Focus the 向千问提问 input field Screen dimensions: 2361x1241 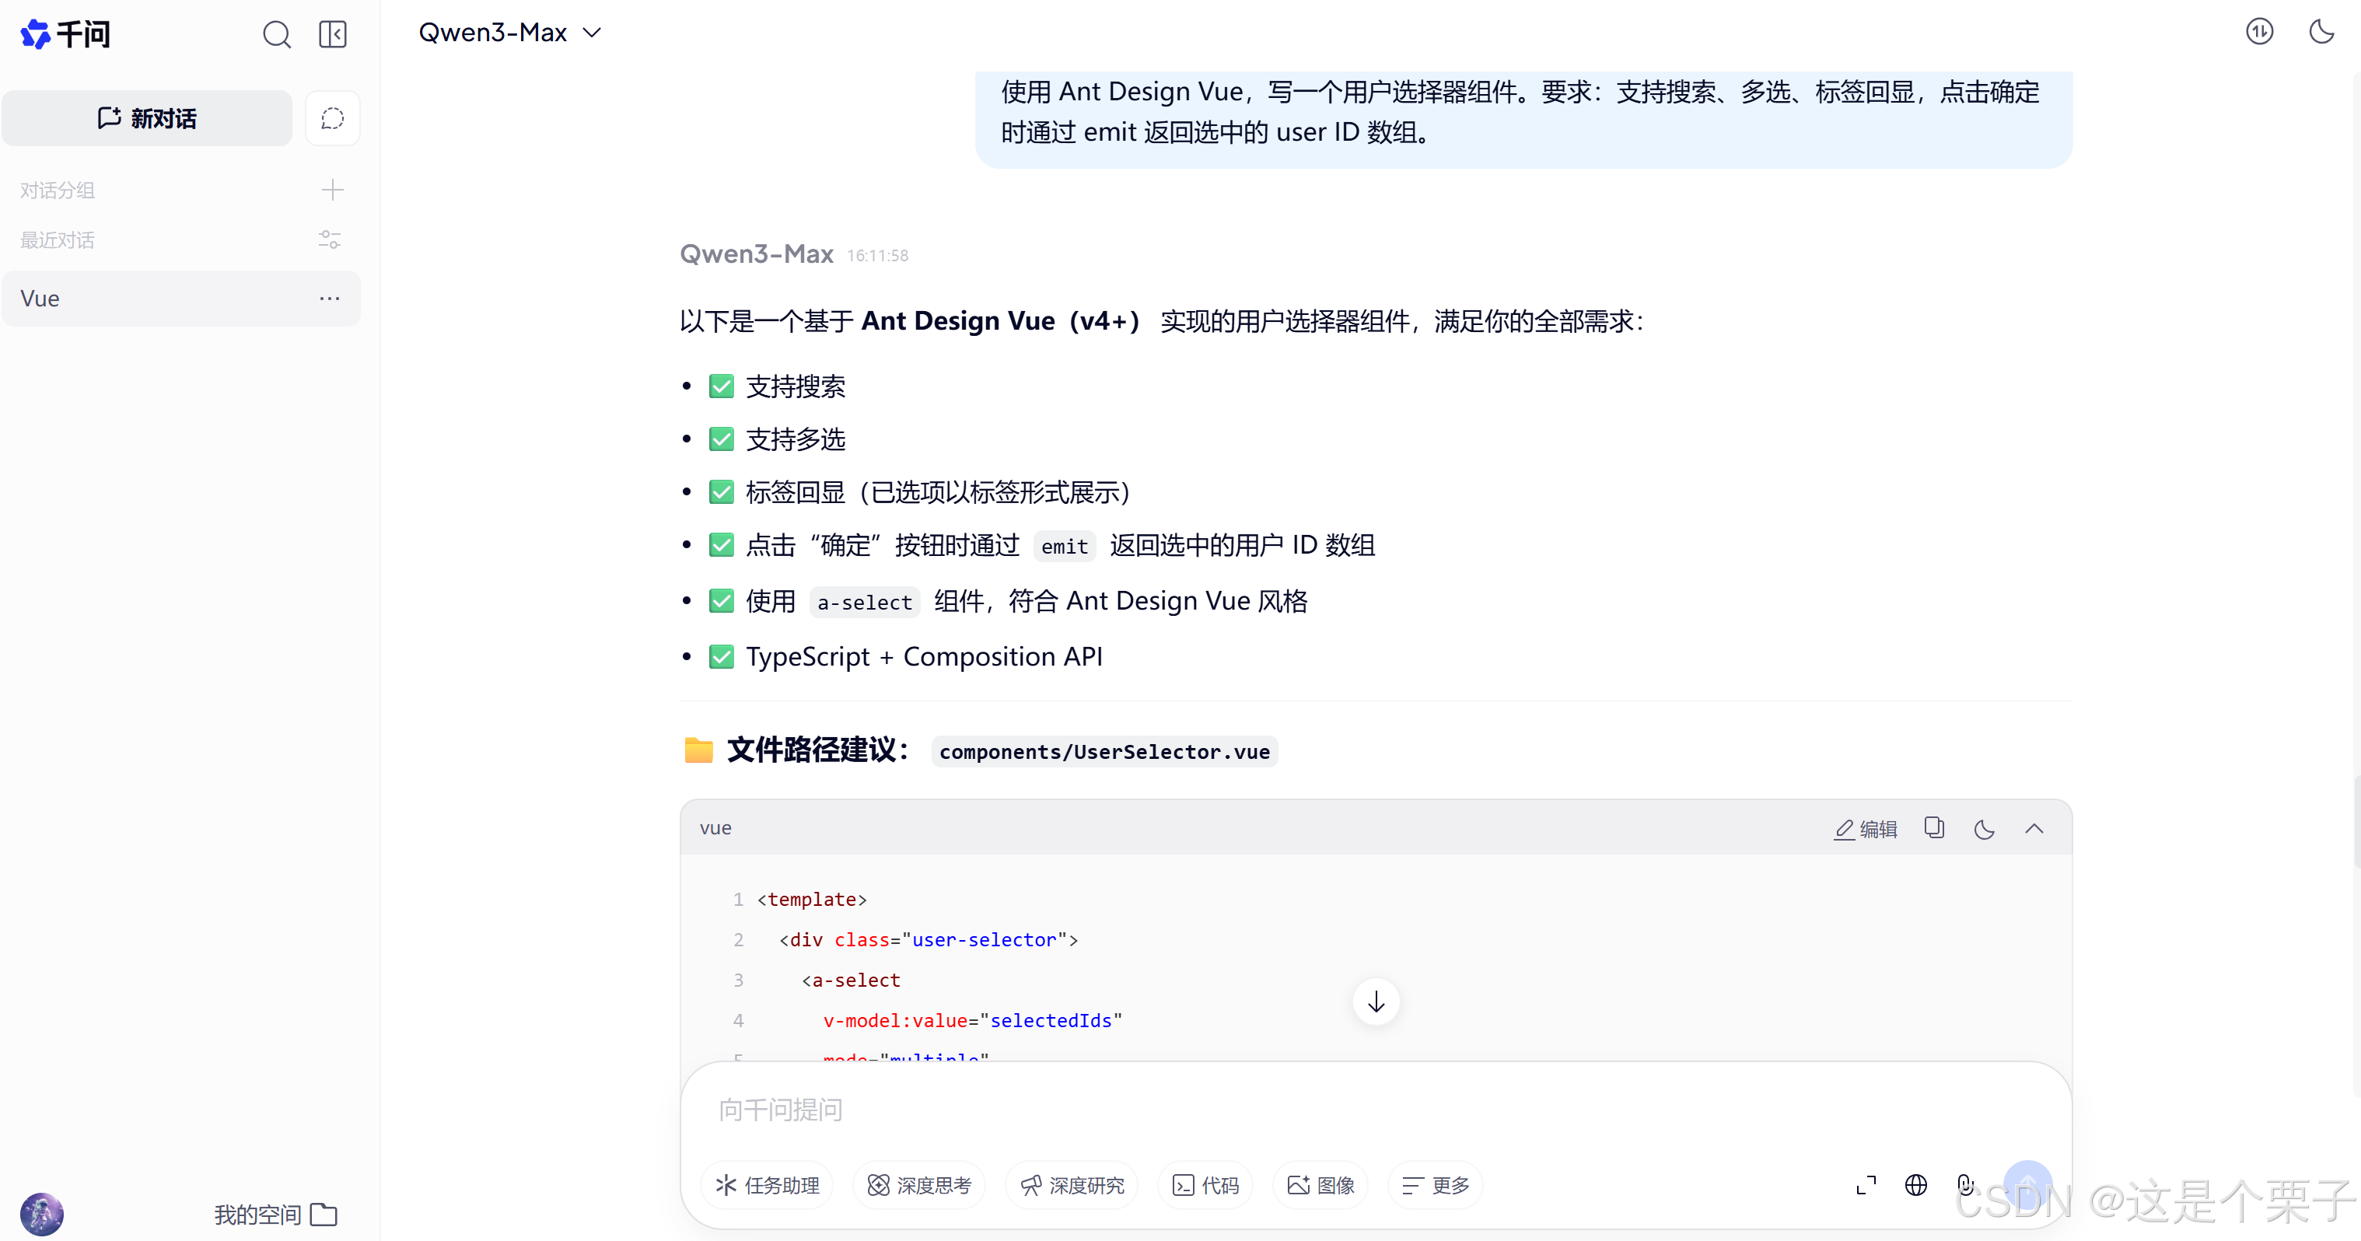coord(1283,1110)
